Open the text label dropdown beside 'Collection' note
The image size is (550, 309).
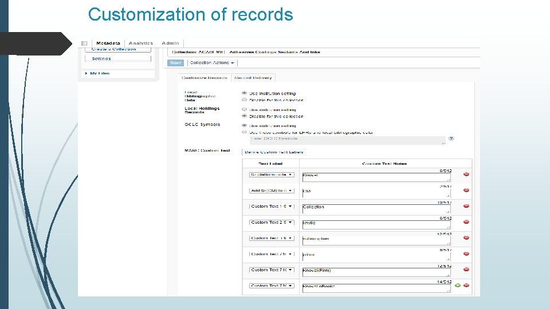(x=272, y=207)
